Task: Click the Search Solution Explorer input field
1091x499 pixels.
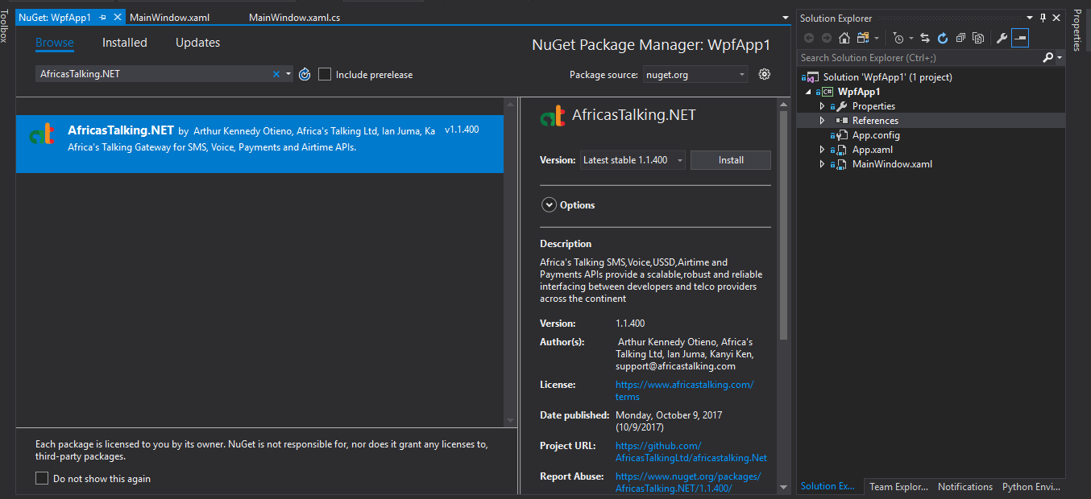Action: pyautogui.click(x=919, y=57)
